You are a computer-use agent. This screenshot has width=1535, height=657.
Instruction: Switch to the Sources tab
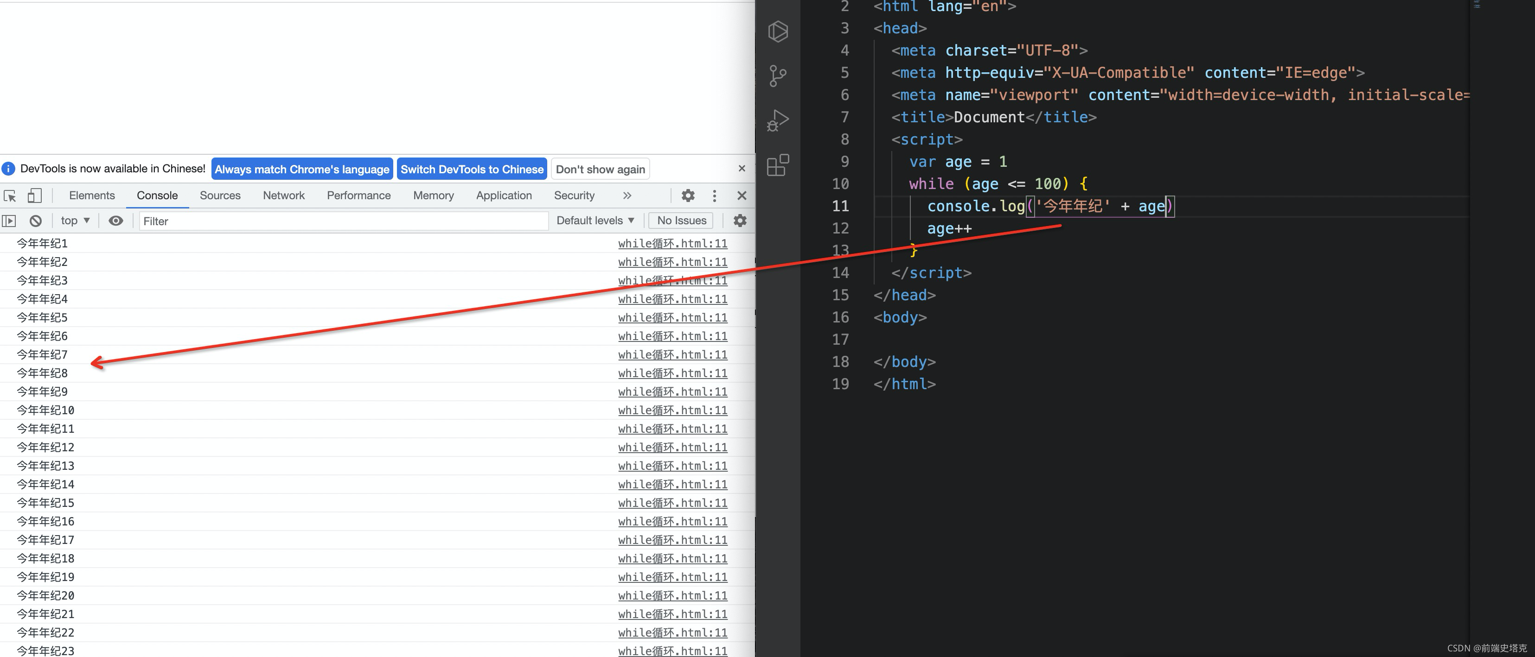(220, 195)
